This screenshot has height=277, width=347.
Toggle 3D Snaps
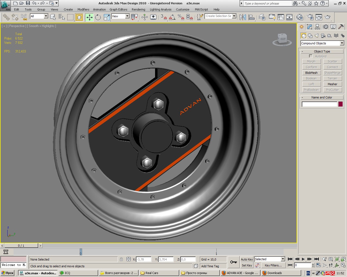164,17
